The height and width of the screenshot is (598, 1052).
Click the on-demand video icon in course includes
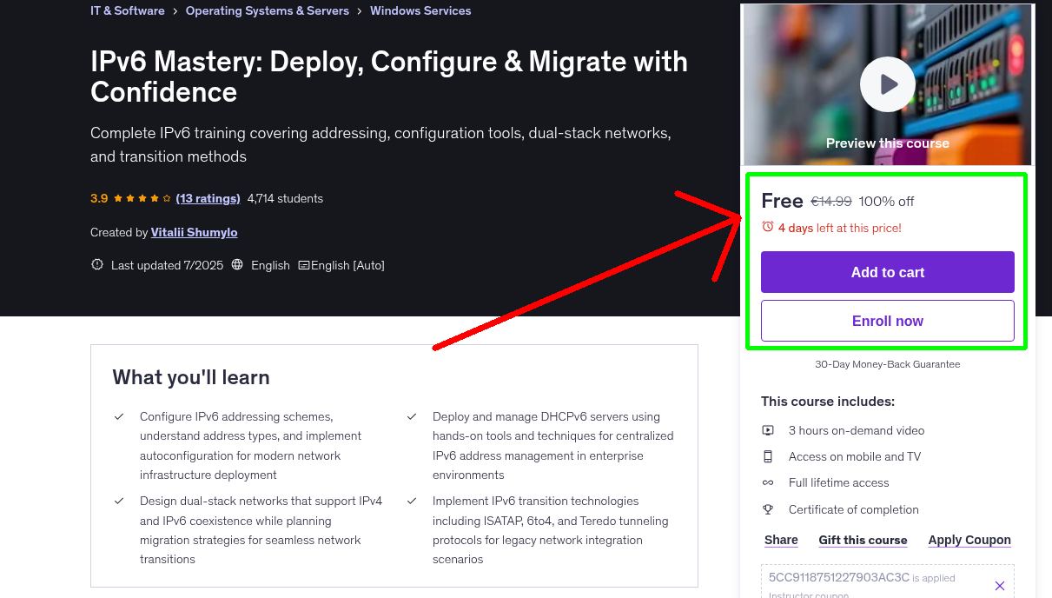(x=768, y=430)
